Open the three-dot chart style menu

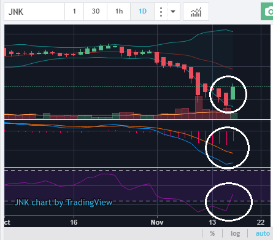tap(161, 12)
